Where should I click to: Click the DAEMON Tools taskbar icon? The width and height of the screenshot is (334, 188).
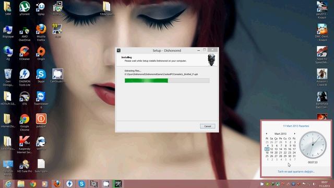coord(69,184)
